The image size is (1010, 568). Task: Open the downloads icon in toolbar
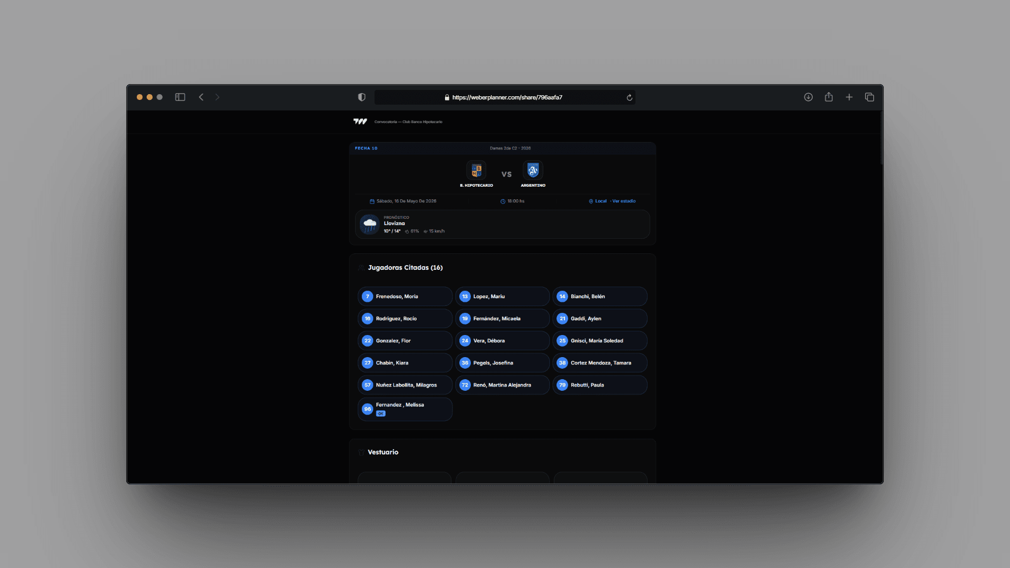pos(809,97)
